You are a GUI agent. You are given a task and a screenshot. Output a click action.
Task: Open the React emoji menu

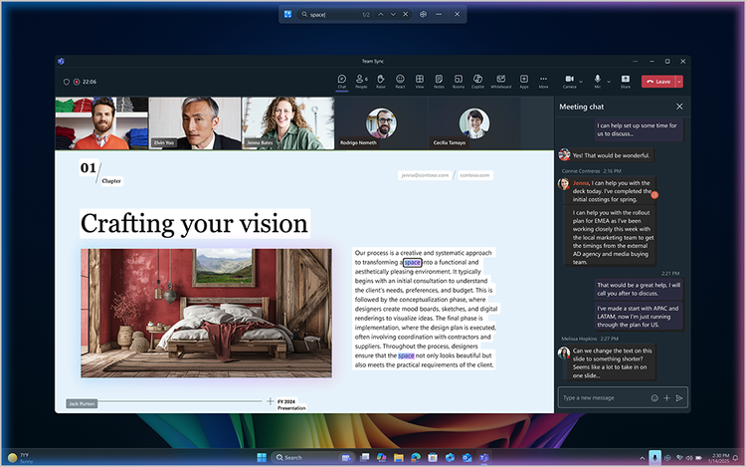tap(400, 81)
